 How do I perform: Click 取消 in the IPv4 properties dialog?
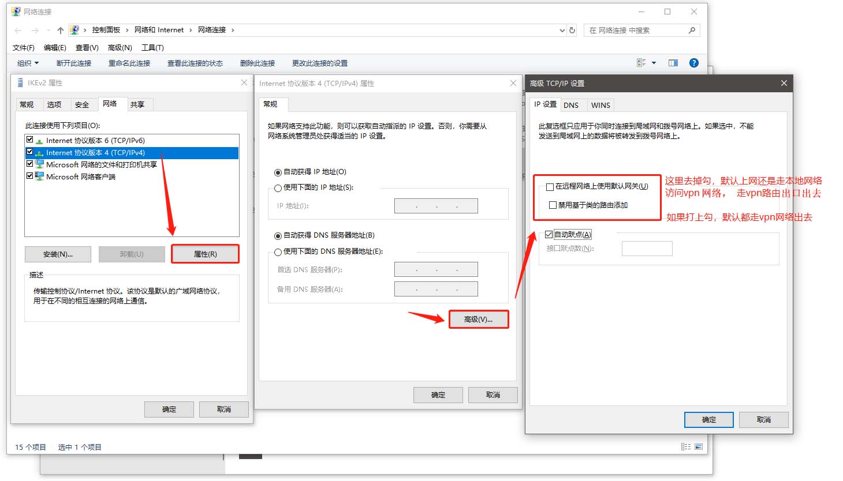[x=493, y=395]
